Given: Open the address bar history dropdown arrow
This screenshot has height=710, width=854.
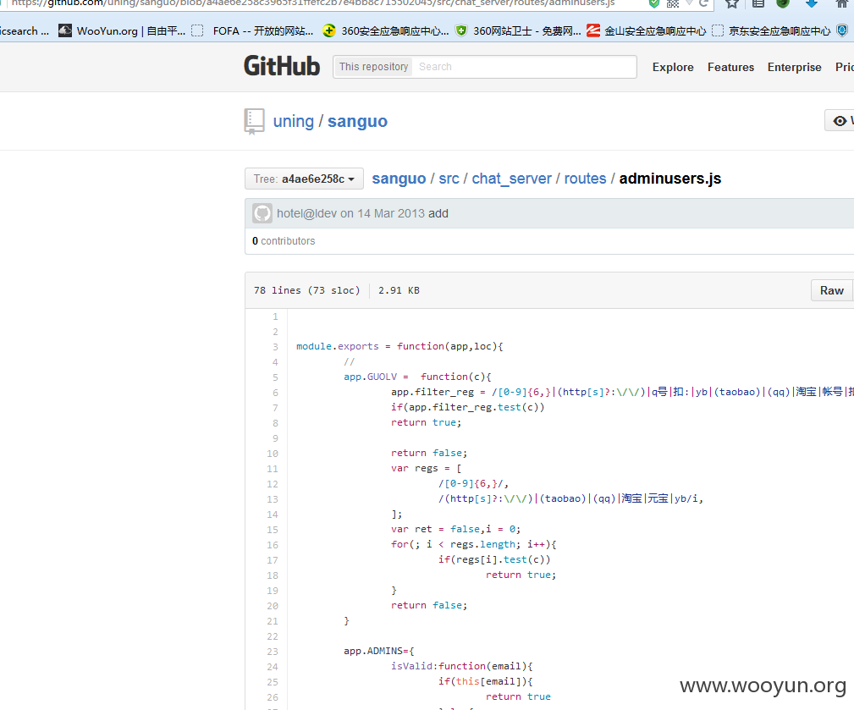Looking at the screenshot, I should [689, 3].
